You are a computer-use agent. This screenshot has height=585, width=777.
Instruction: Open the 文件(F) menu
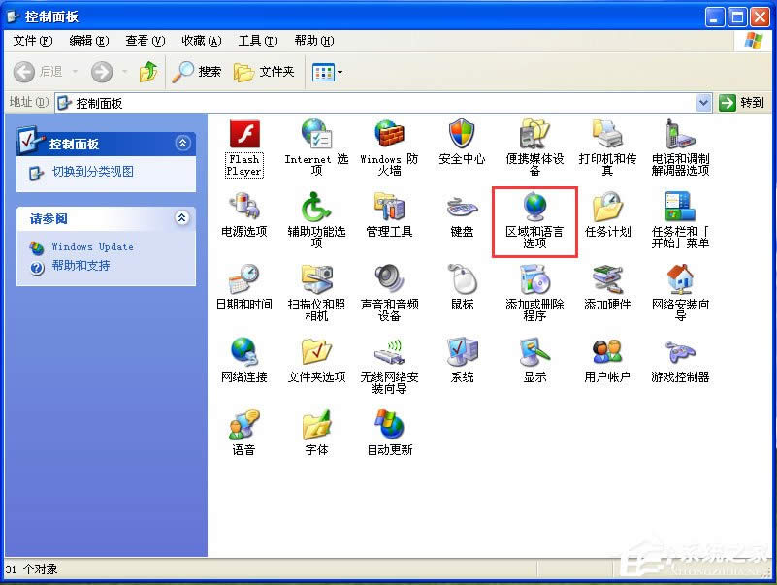33,40
